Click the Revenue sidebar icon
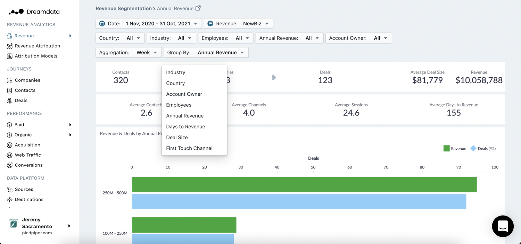Image resolution: width=521 pixels, height=244 pixels. click(9, 36)
